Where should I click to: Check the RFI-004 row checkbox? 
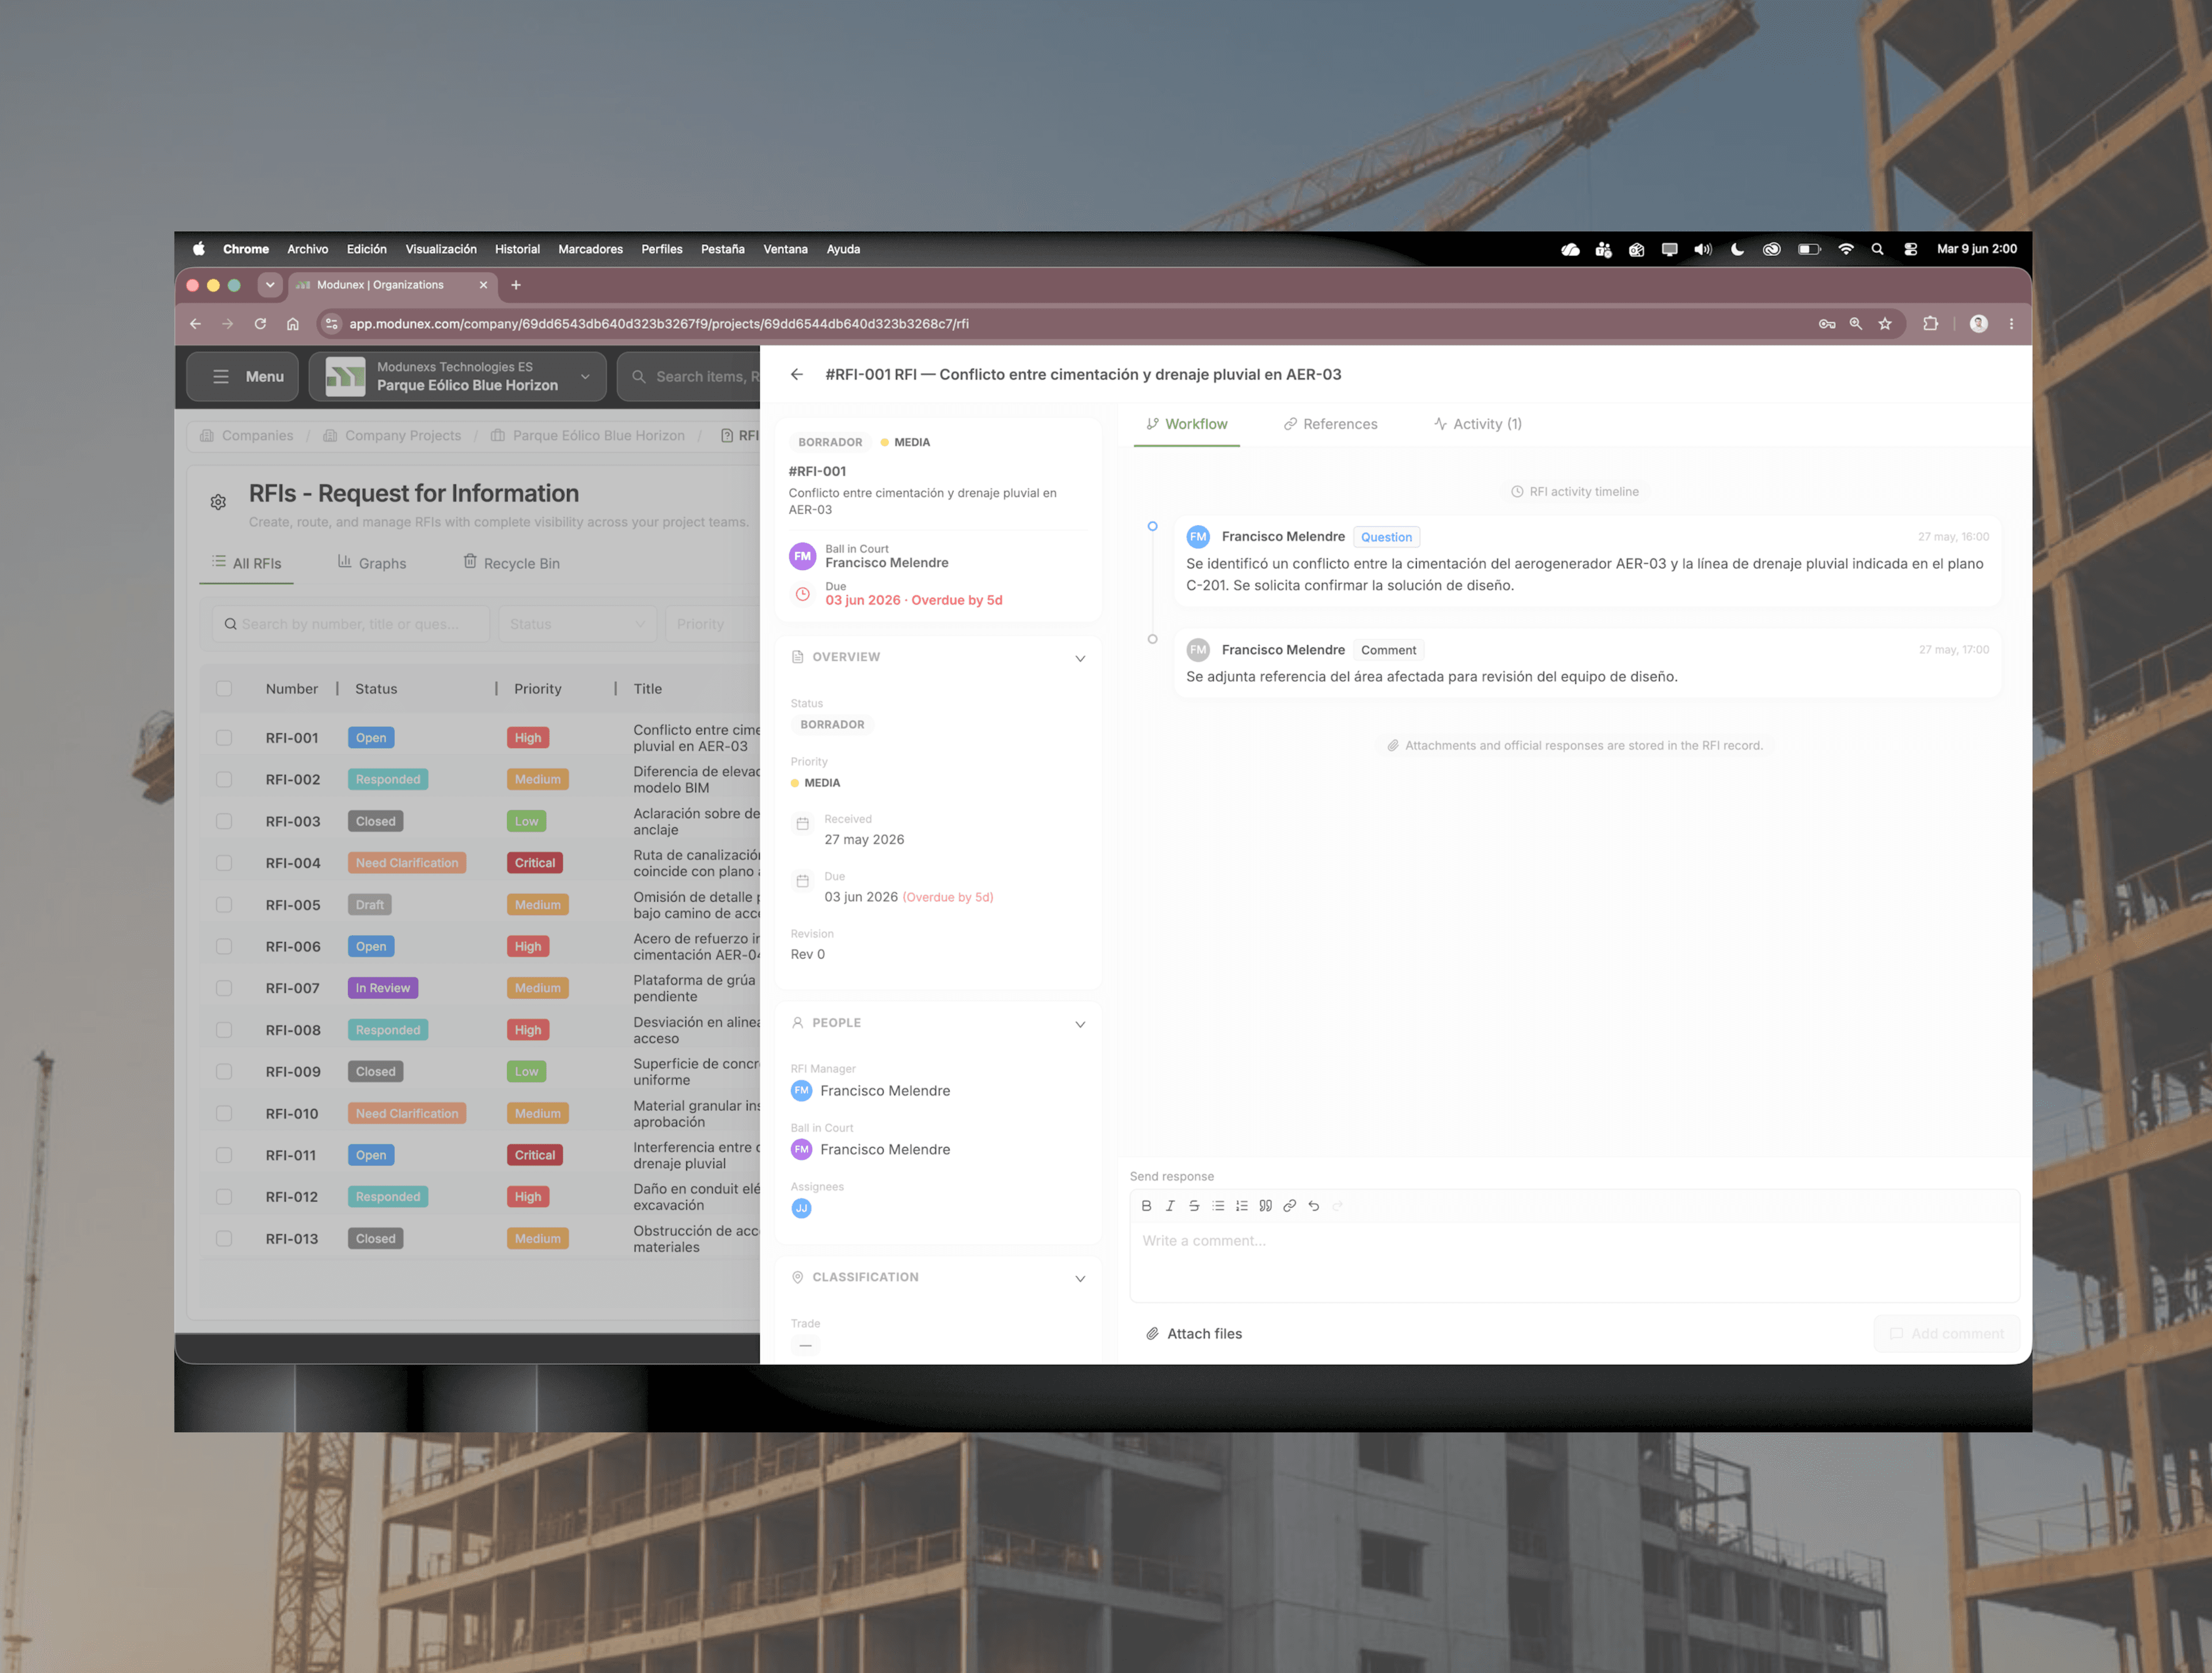pos(224,863)
